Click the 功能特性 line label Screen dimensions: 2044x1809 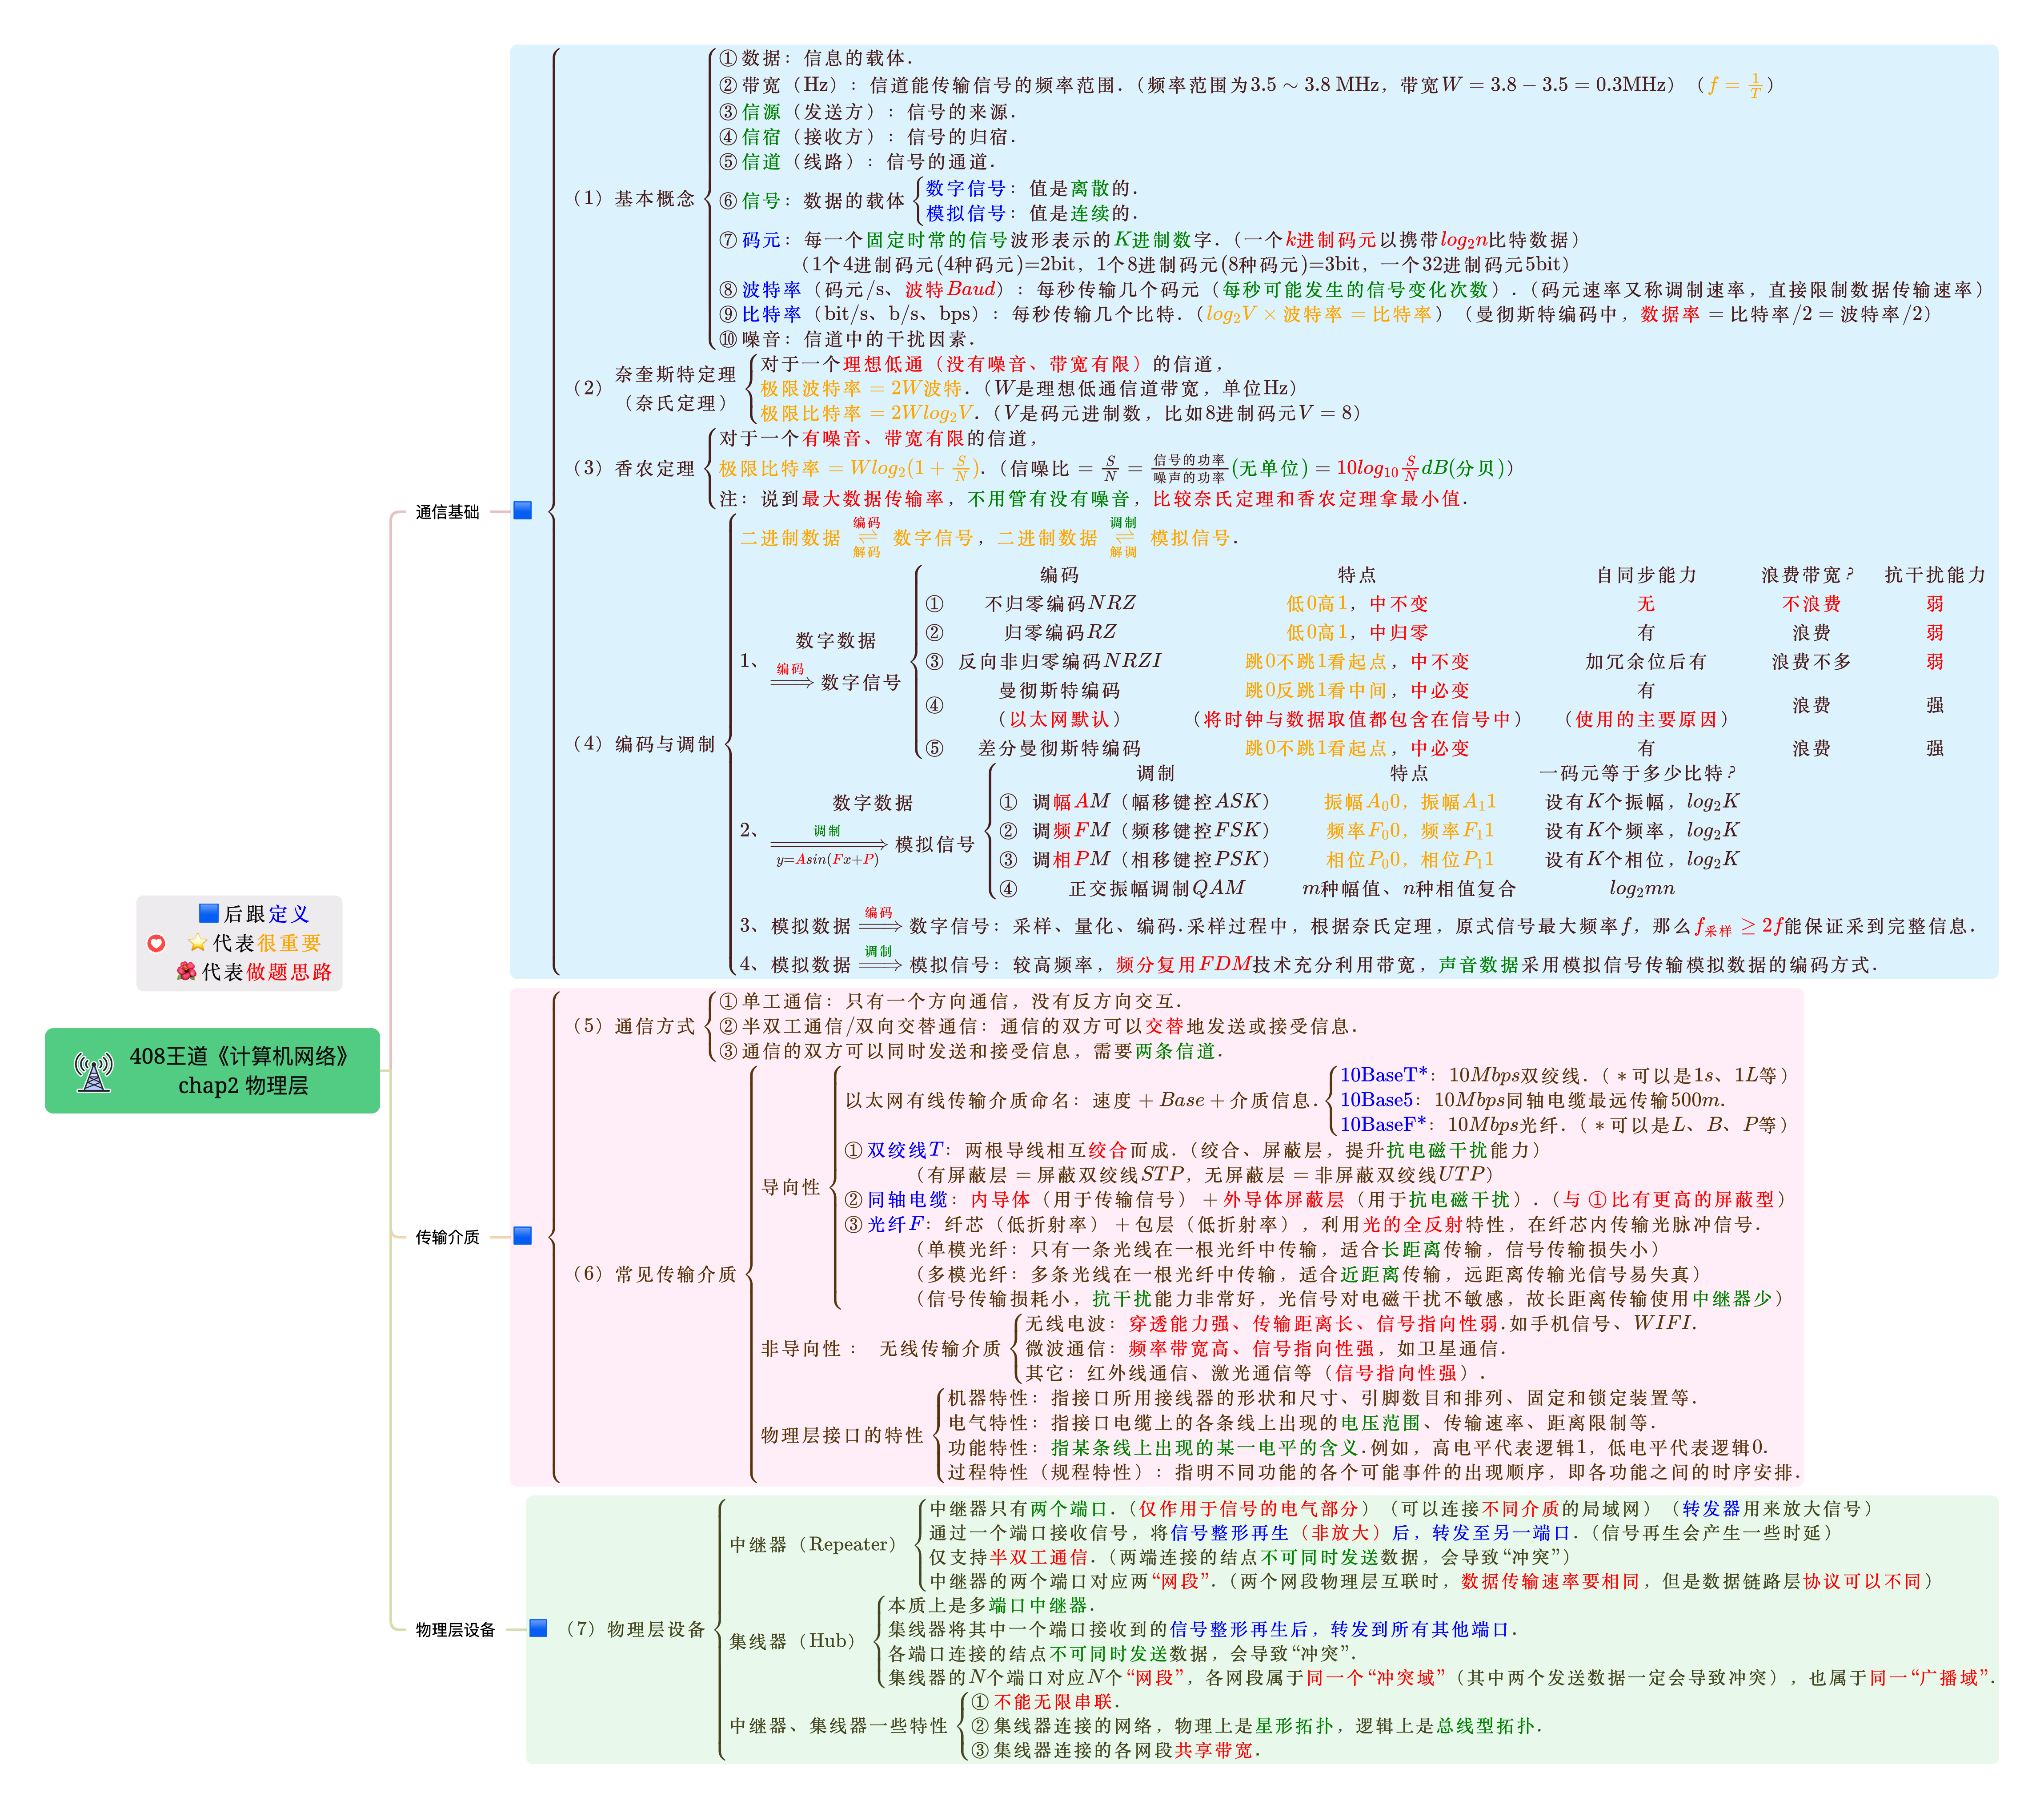[988, 1448]
